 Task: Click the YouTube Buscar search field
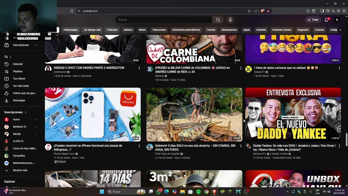(164, 20)
